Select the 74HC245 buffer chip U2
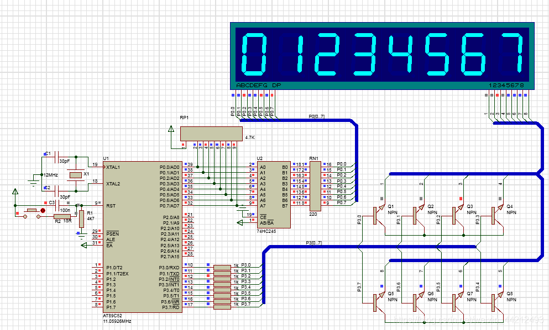Image resolution: width=549 pixels, height=330 pixels. pyautogui.click(x=274, y=195)
